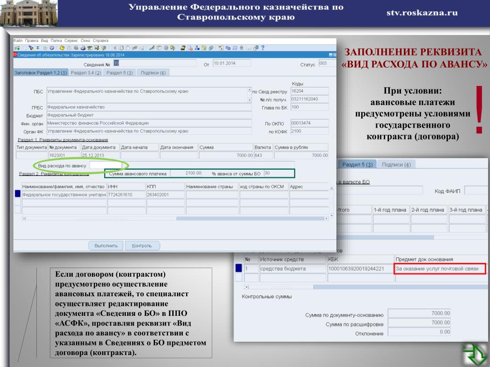Open the Файл menu
Image resolution: width=490 pixels, height=367 pixels.
pos(18,41)
